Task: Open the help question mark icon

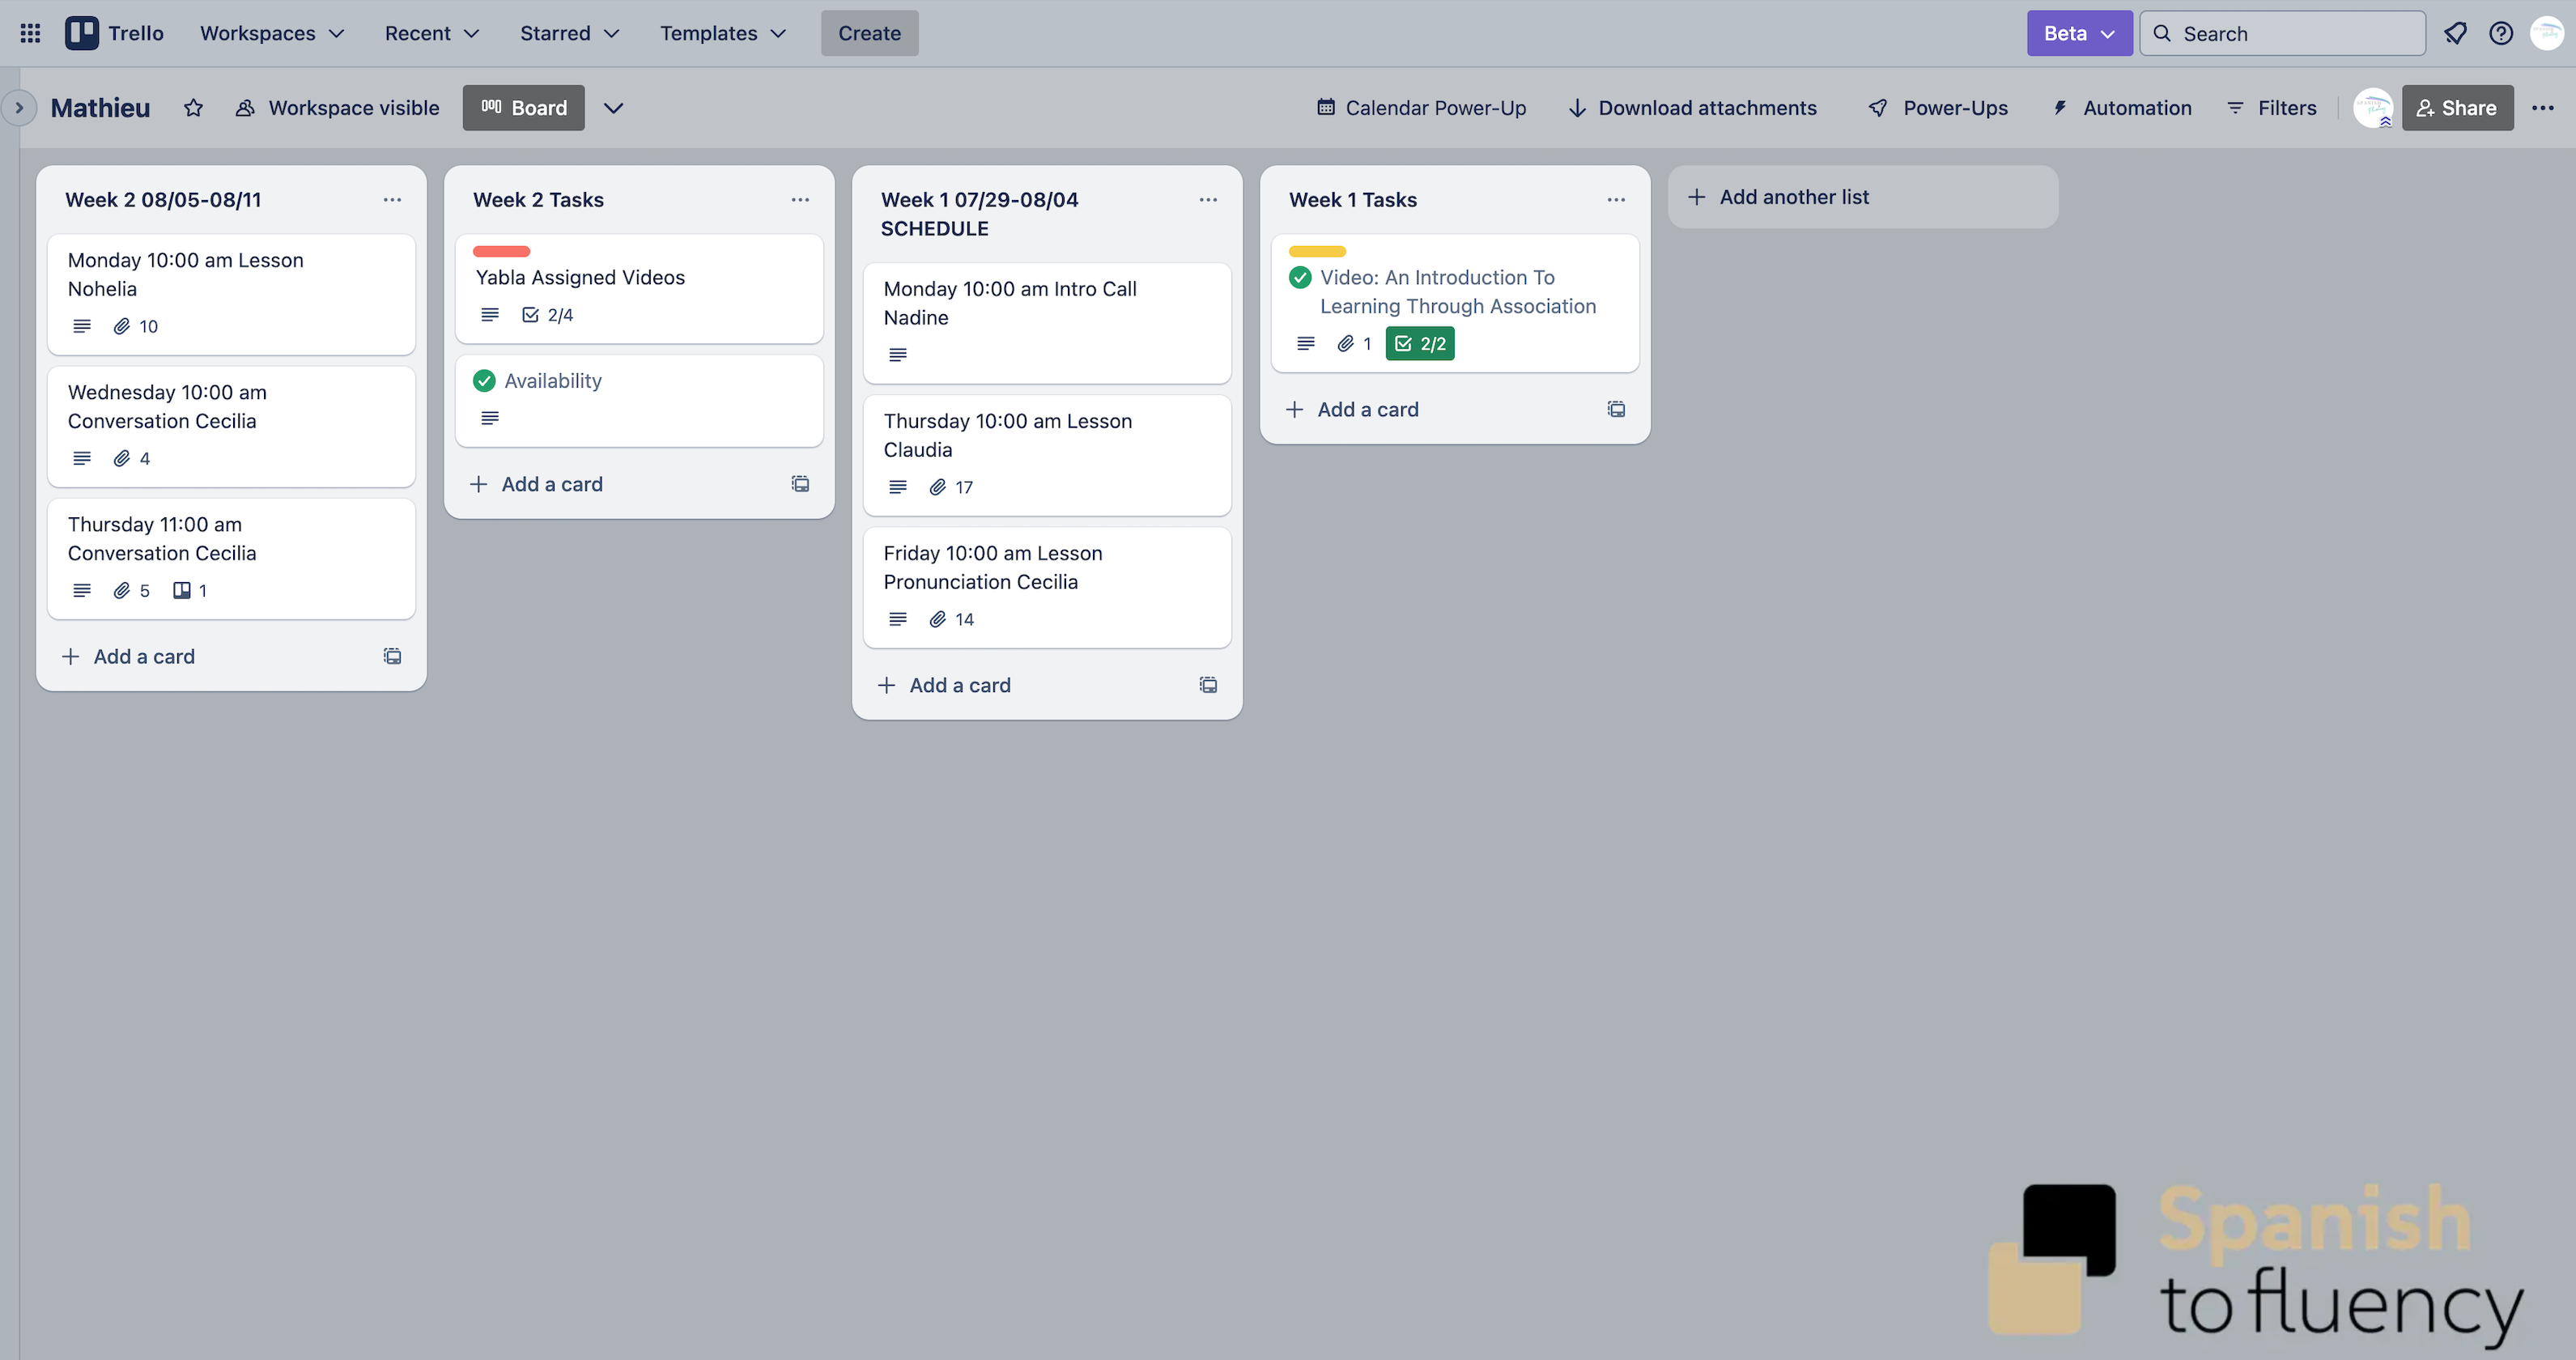Action: click(x=2501, y=33)
